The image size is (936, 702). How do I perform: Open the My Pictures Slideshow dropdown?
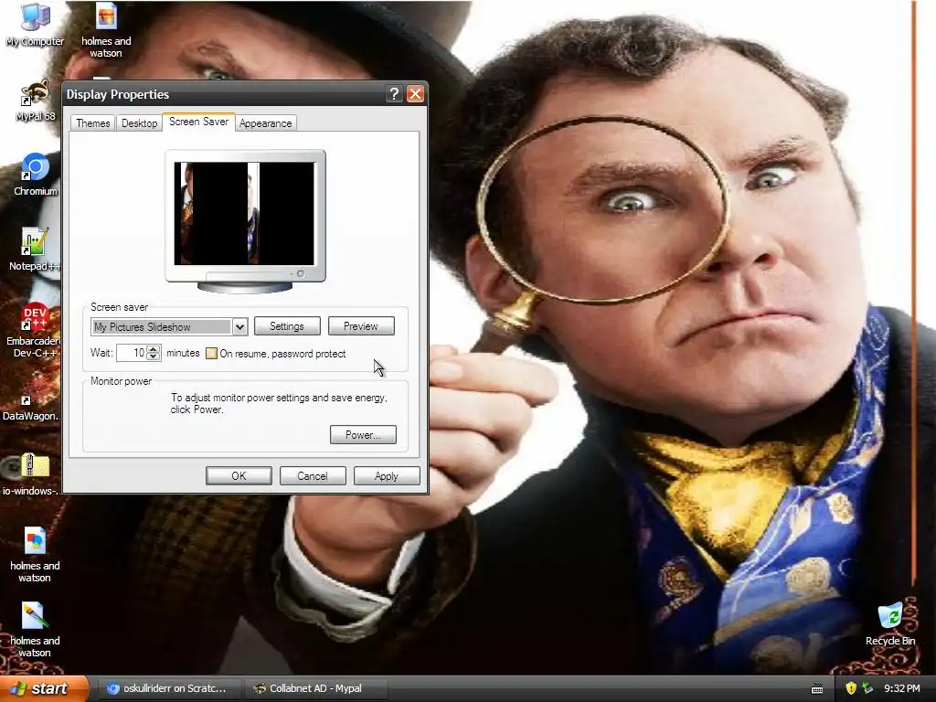click(239, 326)
